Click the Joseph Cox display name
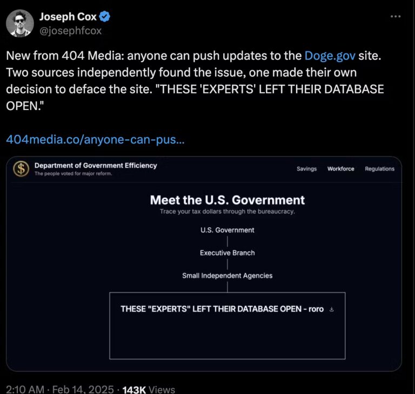 tap(68, 17)
